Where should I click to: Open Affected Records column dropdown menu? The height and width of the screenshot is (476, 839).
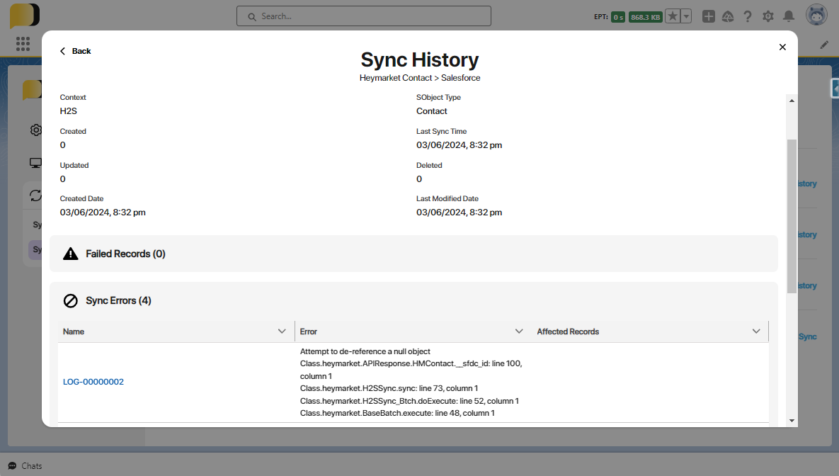[x=756, y=331]
